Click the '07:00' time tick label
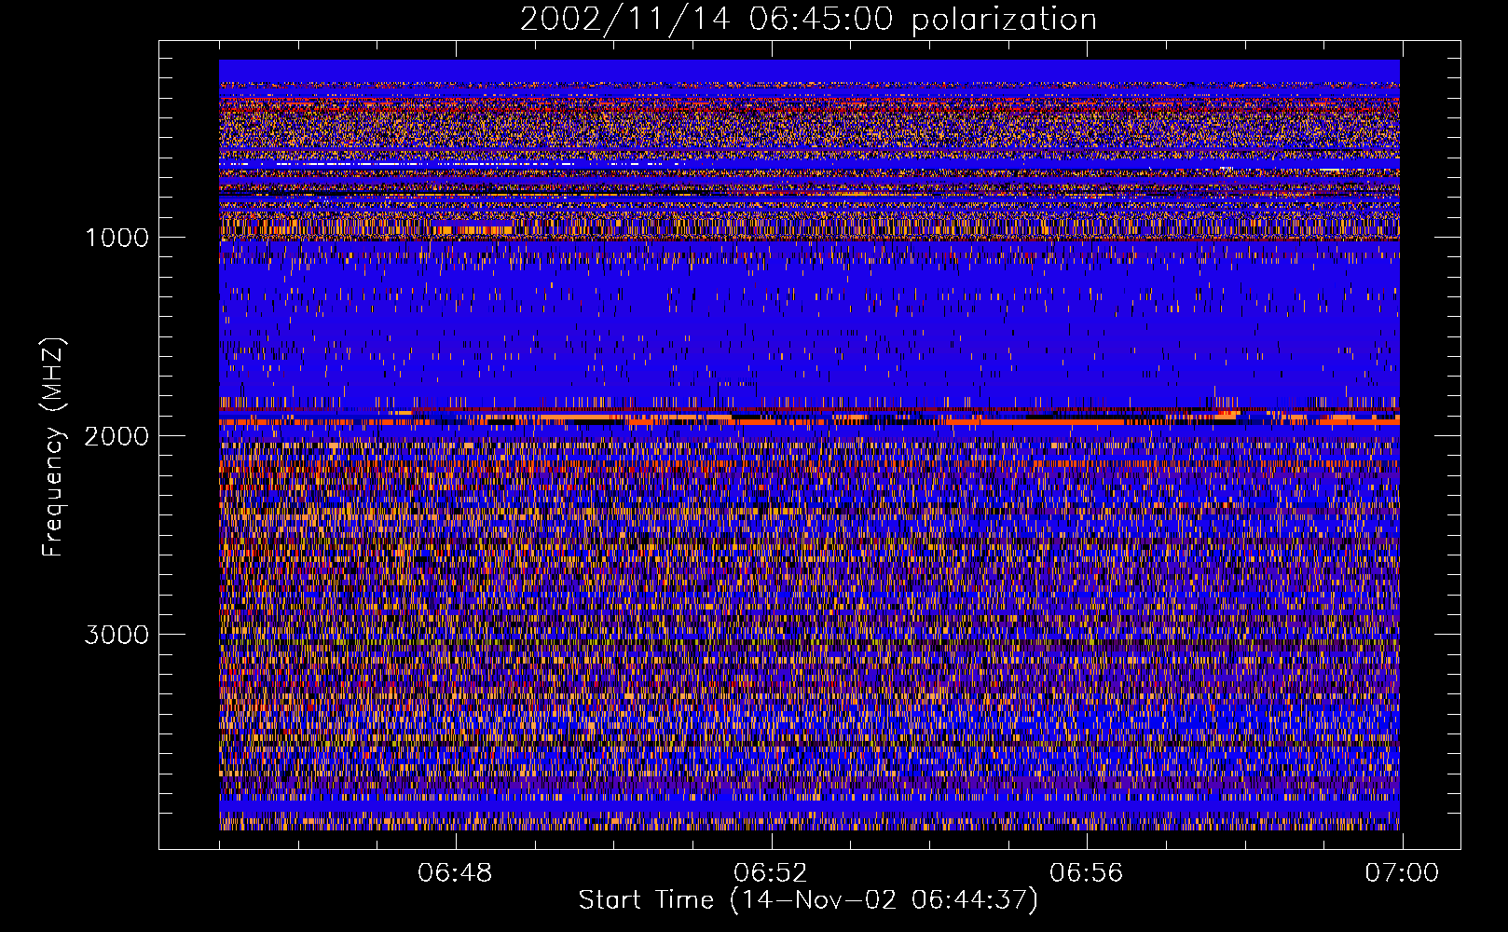 (1402, 873)
